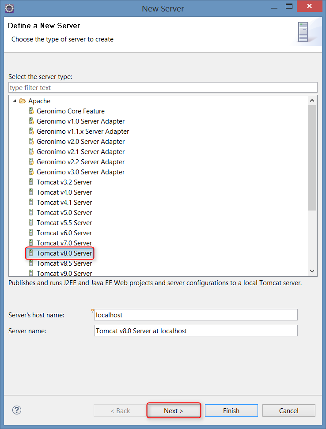Select Tomcat v4.0 Server

point(64,192)
